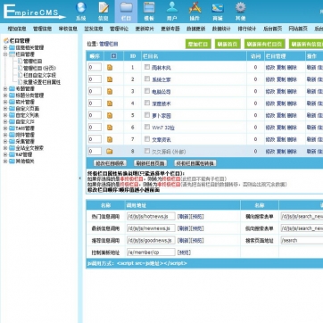Click the 终极栏目属性转换 button

tap(195, 163)
